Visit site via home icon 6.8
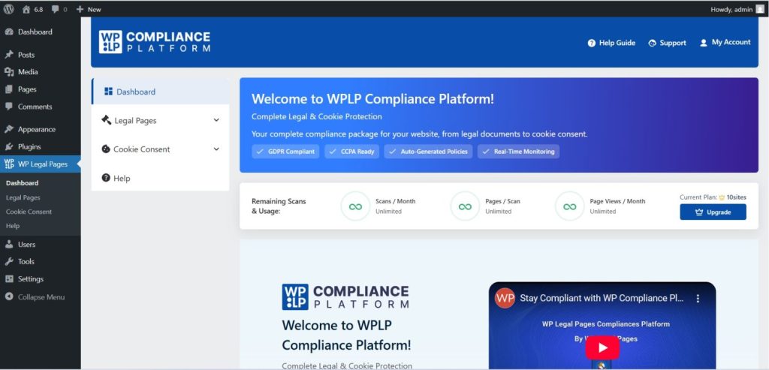The height and width of the screenshot is (370, 769). tap(32, 9)
